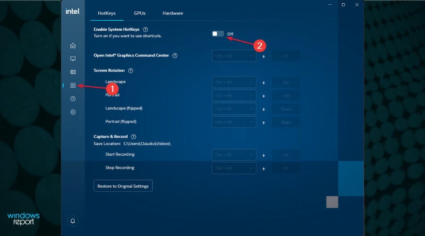Click the Up key field for Landscape
425x236 pixels.
[286, 83]
